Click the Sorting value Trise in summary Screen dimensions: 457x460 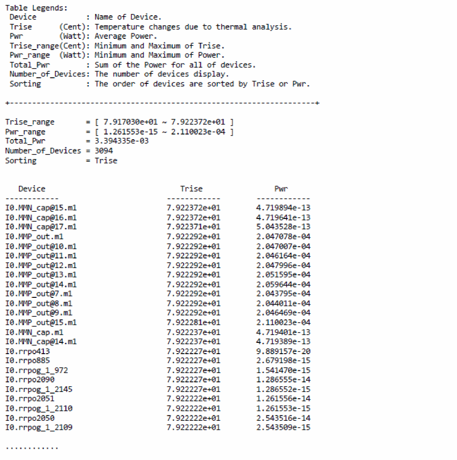[106, 160]
